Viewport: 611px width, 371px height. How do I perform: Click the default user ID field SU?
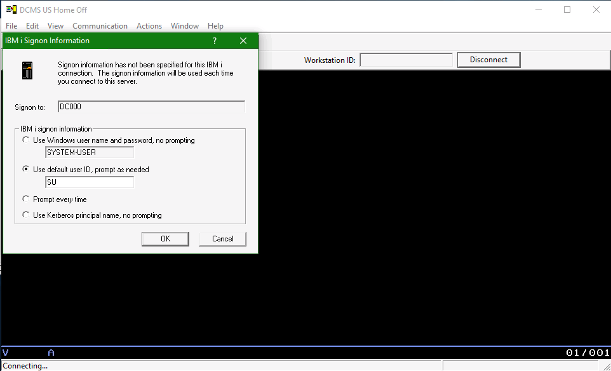[90, 182]
